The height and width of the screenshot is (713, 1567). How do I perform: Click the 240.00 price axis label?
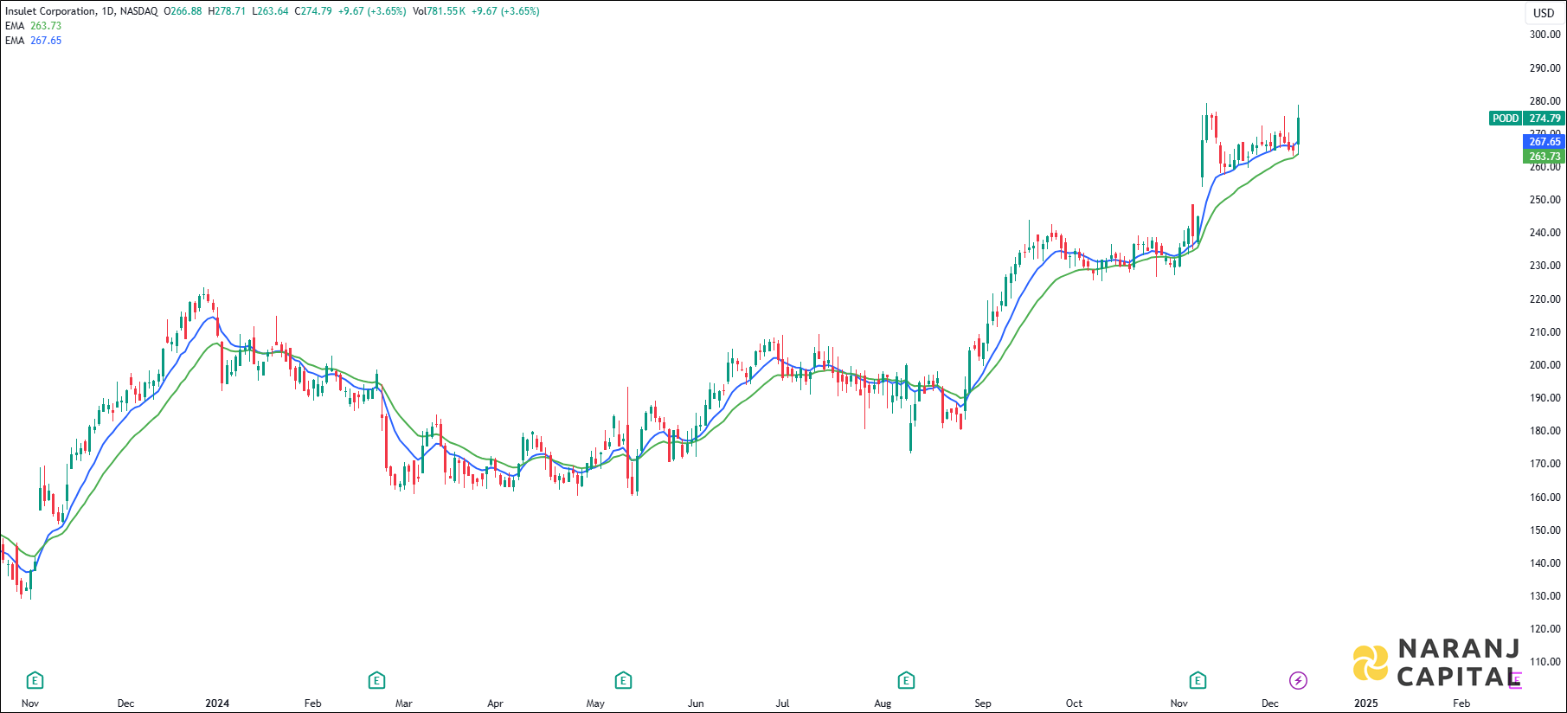(x=1545, y=233)
